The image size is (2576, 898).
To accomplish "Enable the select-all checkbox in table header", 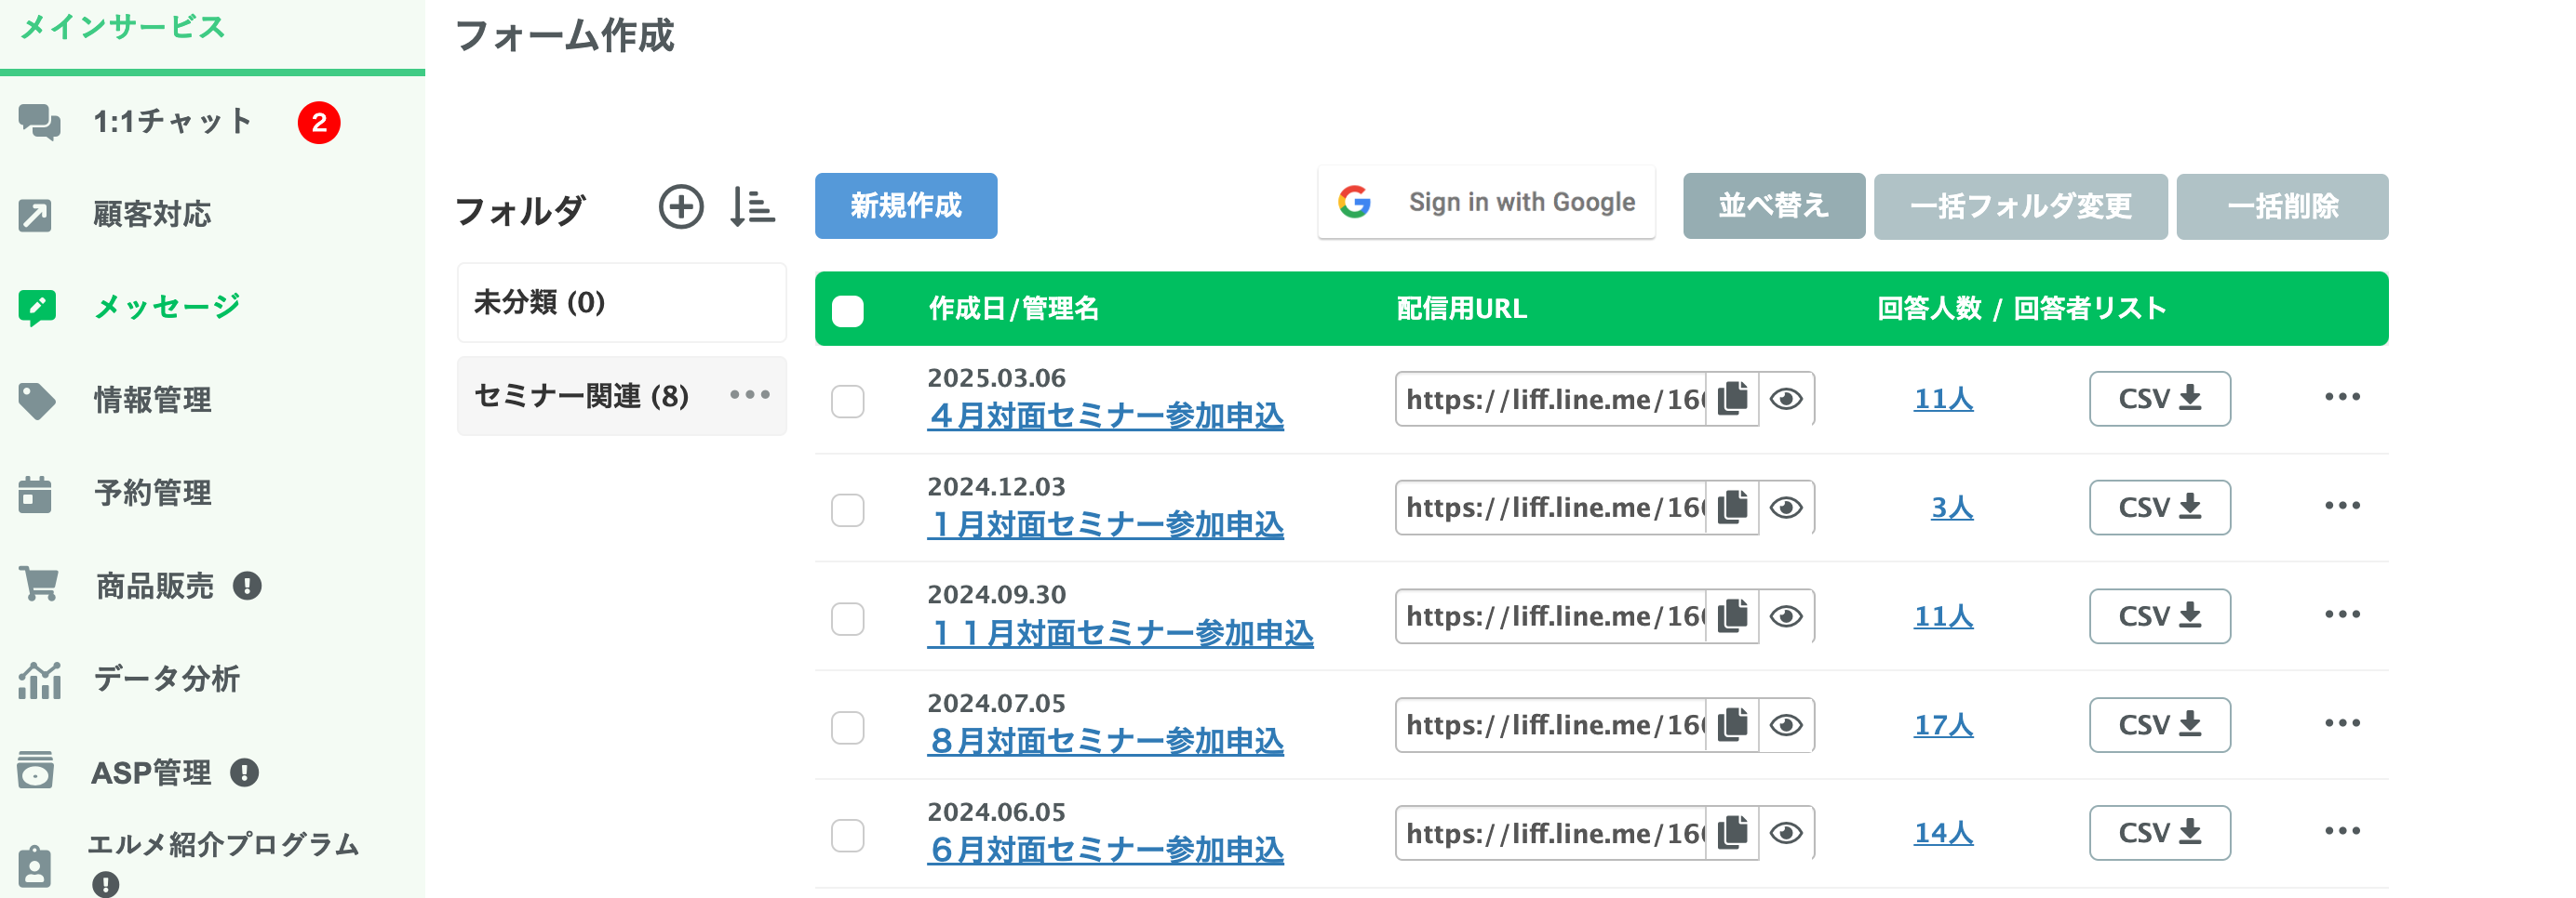I will coord(848,310).
